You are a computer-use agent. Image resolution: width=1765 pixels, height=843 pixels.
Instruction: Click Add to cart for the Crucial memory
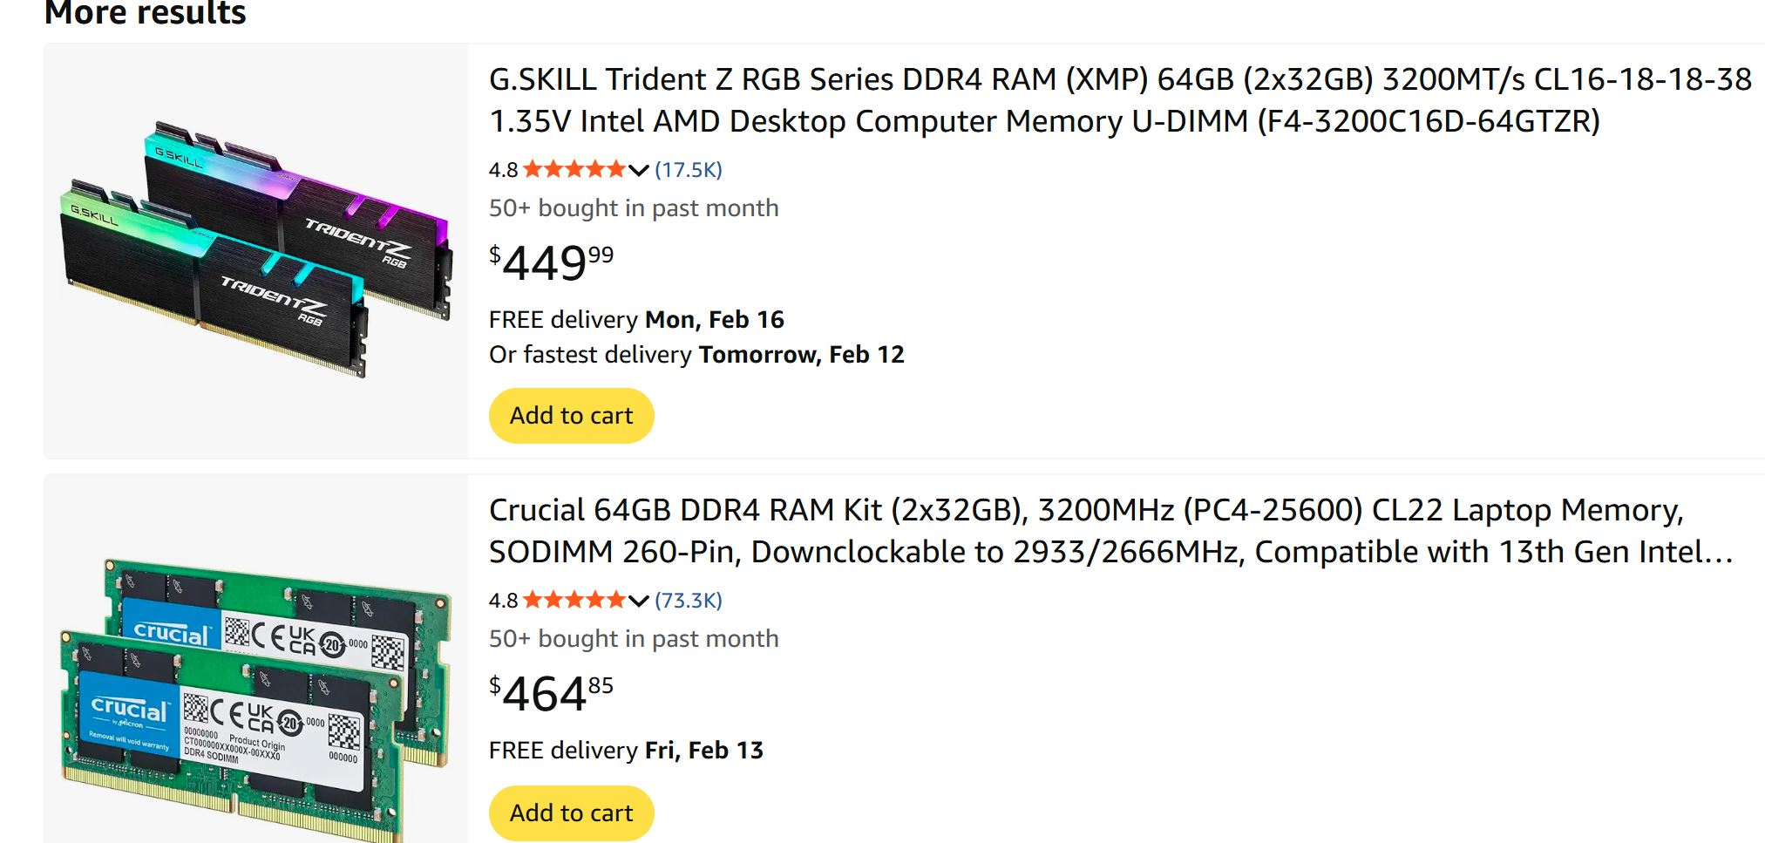click(571, 812)
